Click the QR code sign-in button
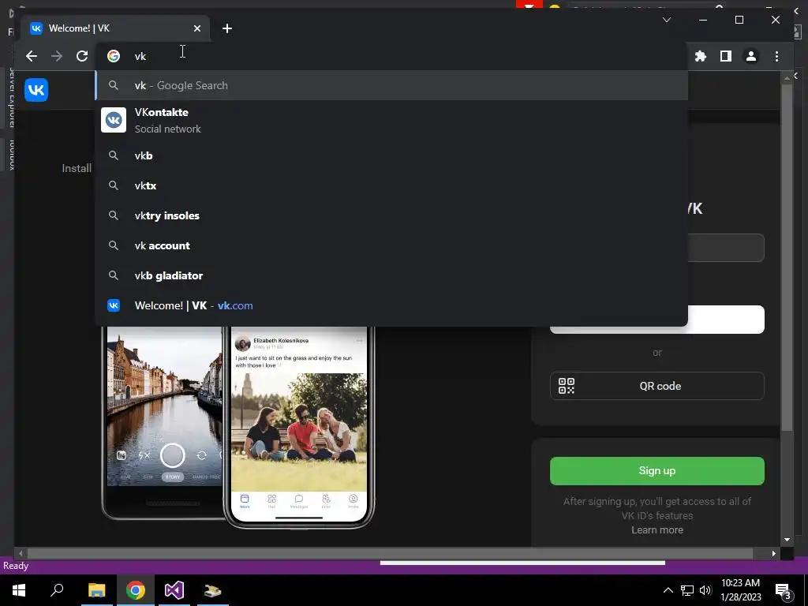808x606 pixels. click(657, 385)
